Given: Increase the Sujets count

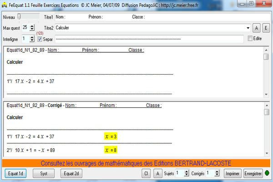Looking at the screenshot, I should 187,171.
